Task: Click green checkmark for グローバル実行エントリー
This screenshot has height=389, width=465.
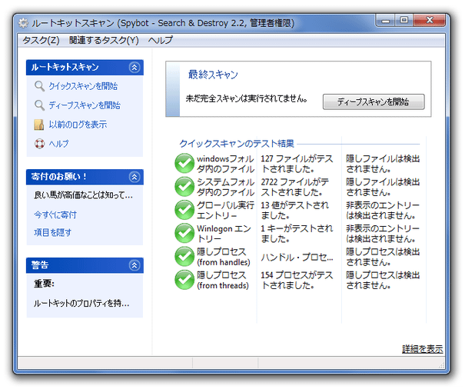Action: click(x=184, y=210)
